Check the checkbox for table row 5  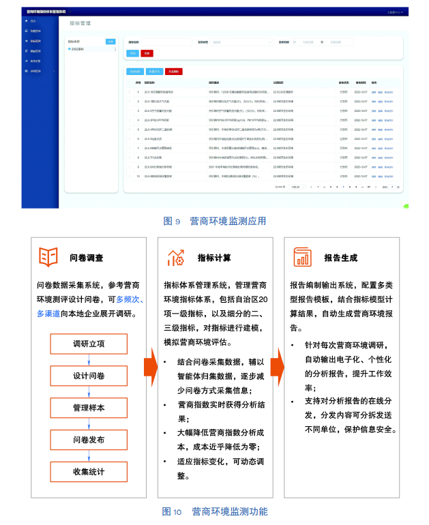pos(130,129)
